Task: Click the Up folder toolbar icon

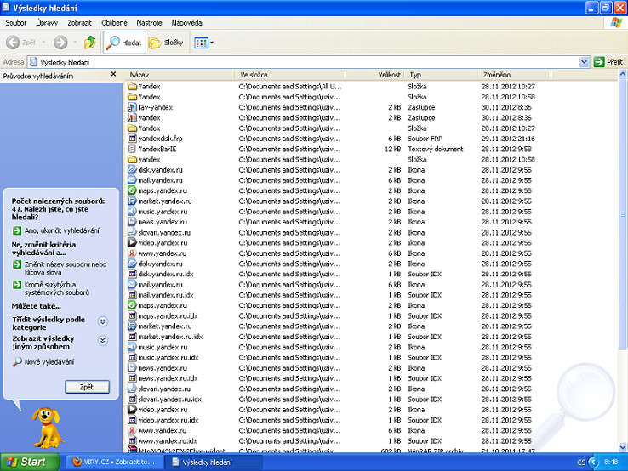Action: [x=89, y=43]
